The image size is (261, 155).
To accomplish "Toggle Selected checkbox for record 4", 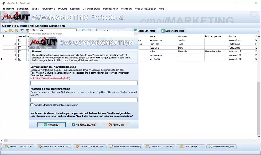I will point(20,52).
